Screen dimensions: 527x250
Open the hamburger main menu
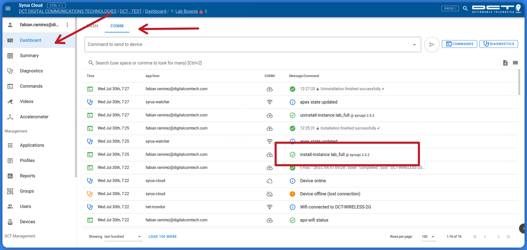pos(8,8)
